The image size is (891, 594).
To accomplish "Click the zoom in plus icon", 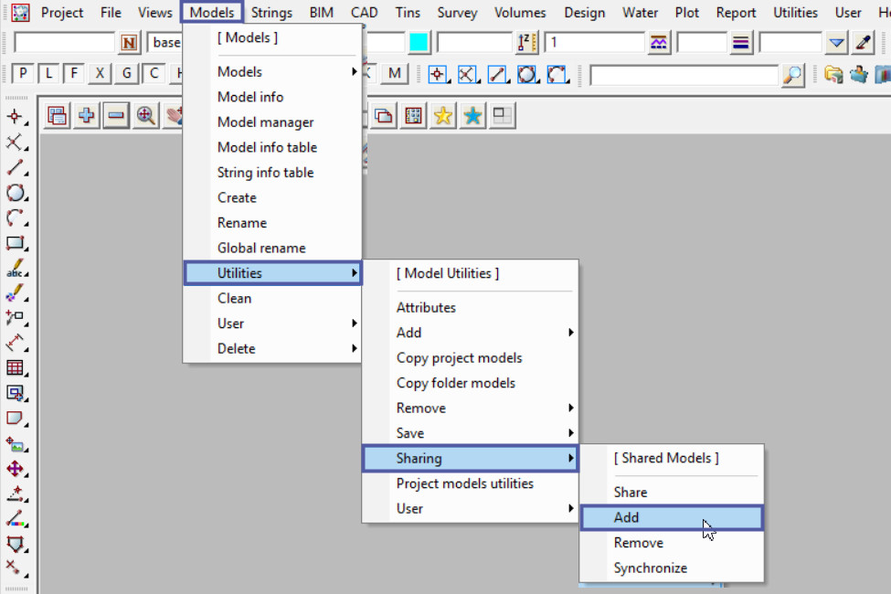I will click(x=87, y=116).
